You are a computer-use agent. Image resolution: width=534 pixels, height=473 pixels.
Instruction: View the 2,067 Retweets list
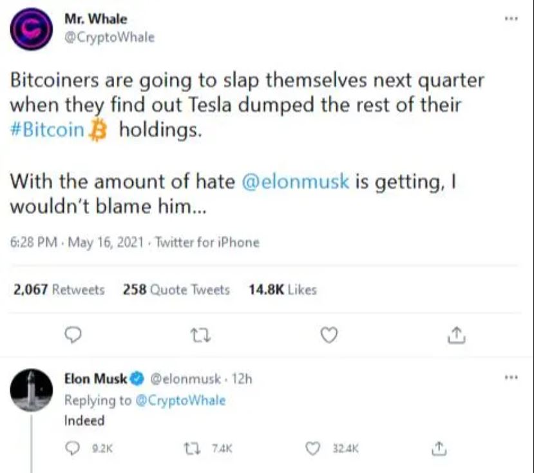click(x=59, y=289)
